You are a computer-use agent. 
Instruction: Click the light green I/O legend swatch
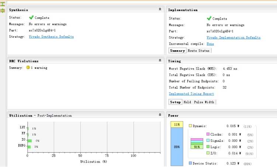pos(208,153)
